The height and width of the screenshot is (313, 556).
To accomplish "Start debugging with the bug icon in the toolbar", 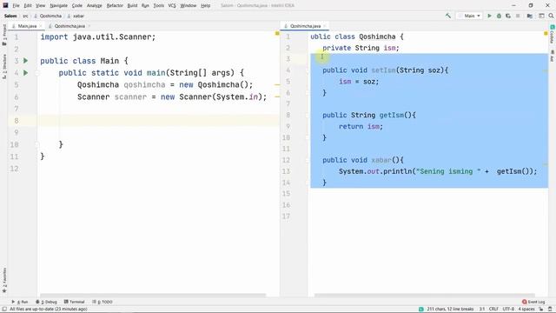I will point(499,16).
